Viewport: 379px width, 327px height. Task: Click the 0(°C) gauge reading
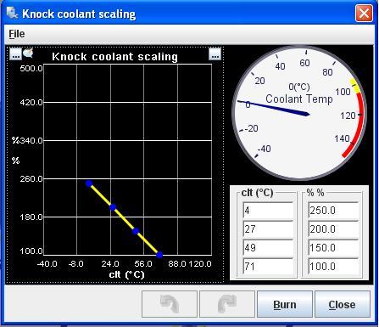point(299,87)
